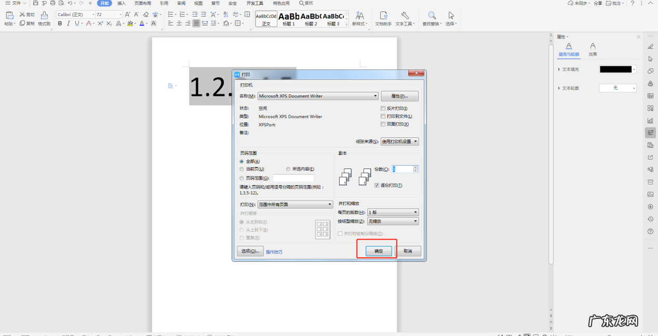The width and height of the screenshot is (658, 336).
Task: Click the black text fill color swatch
Action: (x=615, y=69)
